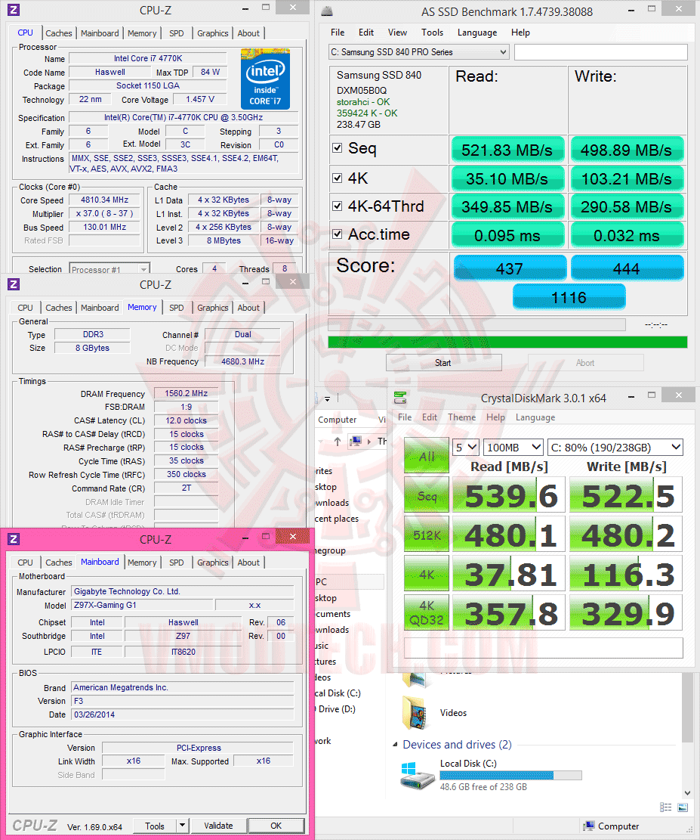Select 'cal Disk (C:)' in the Explorer tree
This screenshot has height=840, width=700.
pos(337,693)
